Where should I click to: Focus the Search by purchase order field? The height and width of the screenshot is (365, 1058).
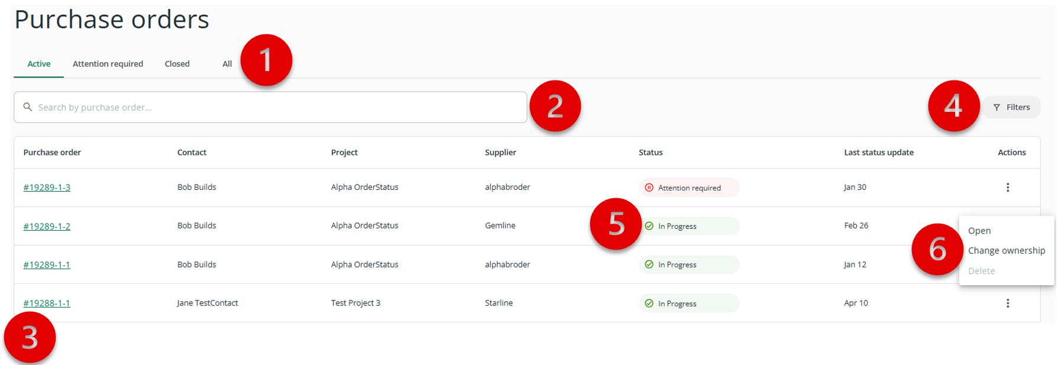(270, 107)
